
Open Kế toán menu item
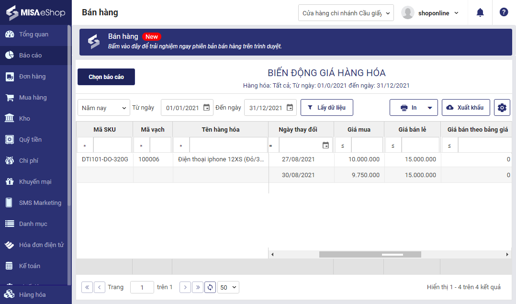click(34, 266)
